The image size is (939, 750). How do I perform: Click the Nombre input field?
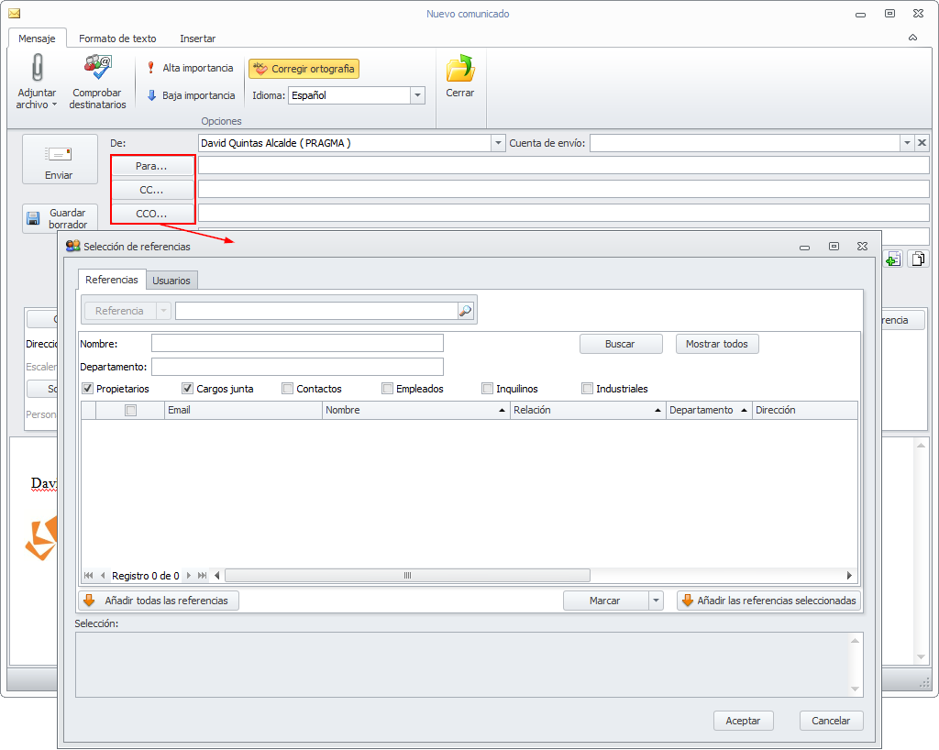click(x=298, y=343)
